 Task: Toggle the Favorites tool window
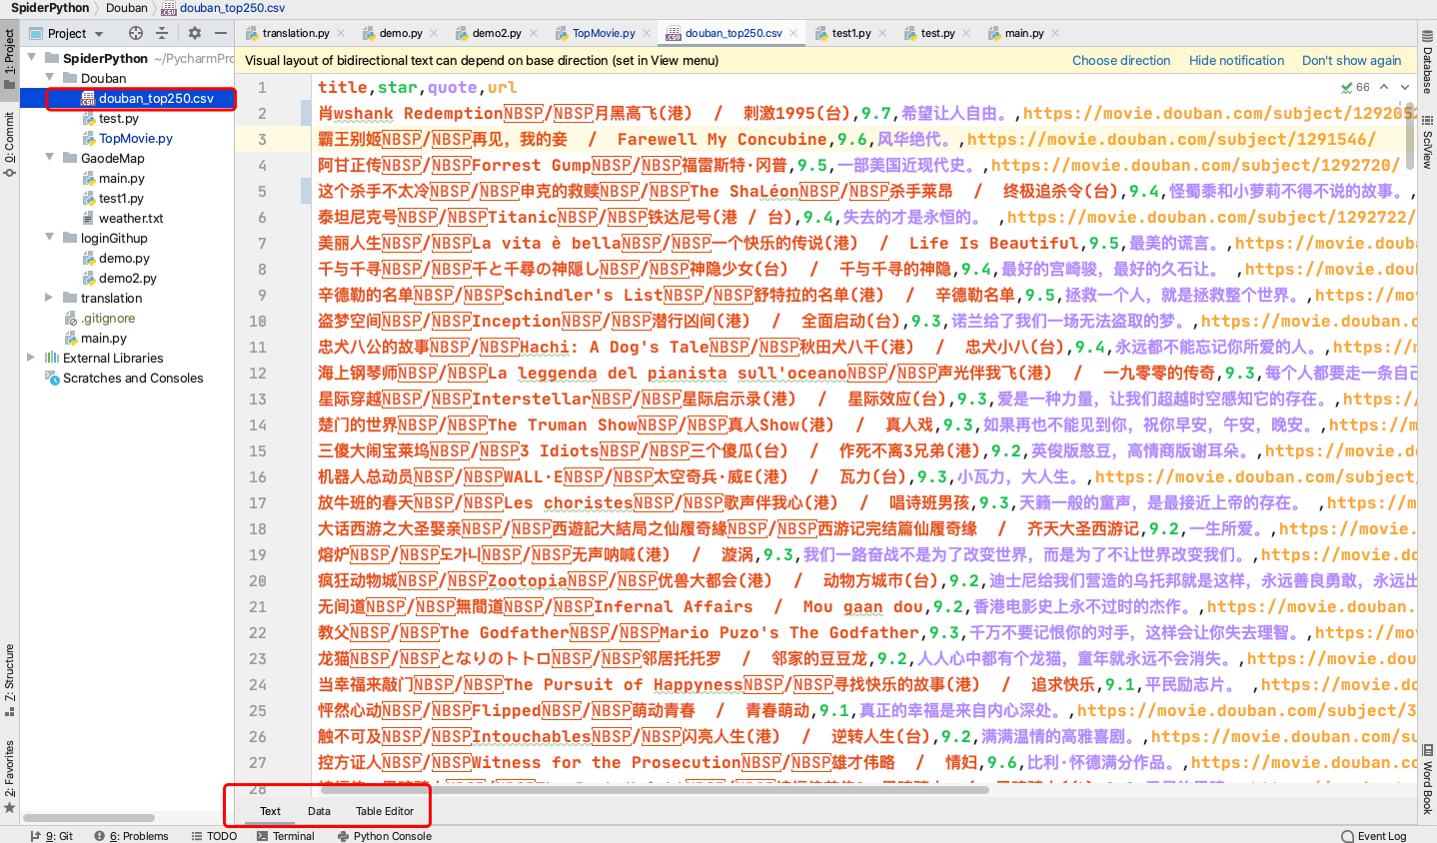pyautogui.click(x=9, y=775)
